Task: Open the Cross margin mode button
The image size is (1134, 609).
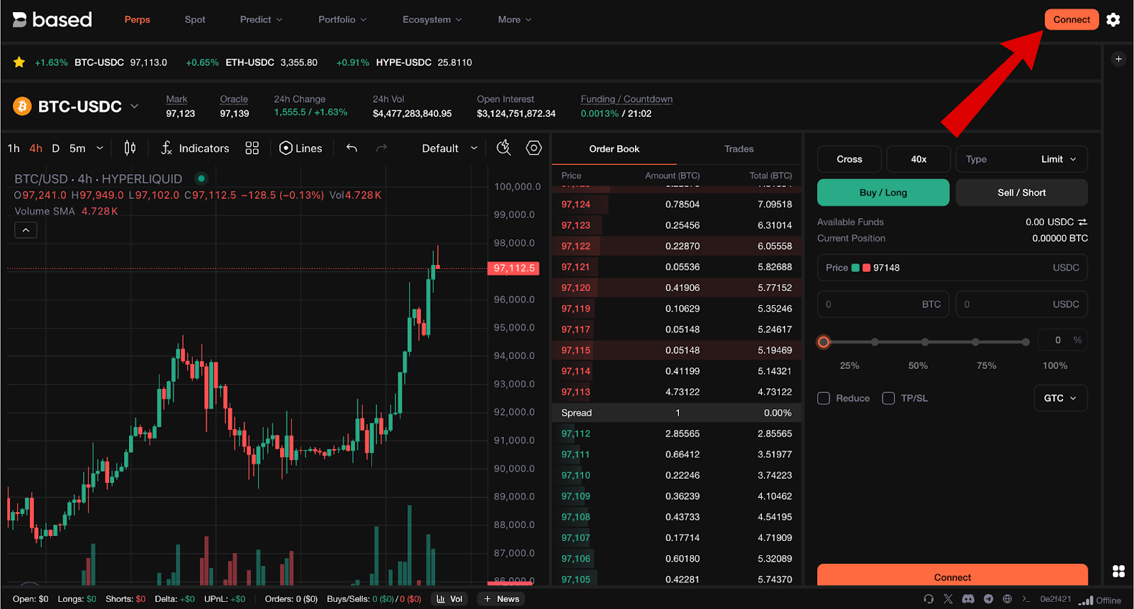Action: [849, 159]
